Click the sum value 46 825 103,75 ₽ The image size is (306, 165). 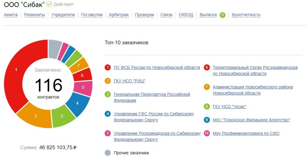tap(58, 147)
